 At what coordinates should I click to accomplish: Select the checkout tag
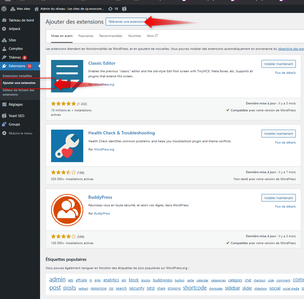pyautogui.click(x=260, y=280)
